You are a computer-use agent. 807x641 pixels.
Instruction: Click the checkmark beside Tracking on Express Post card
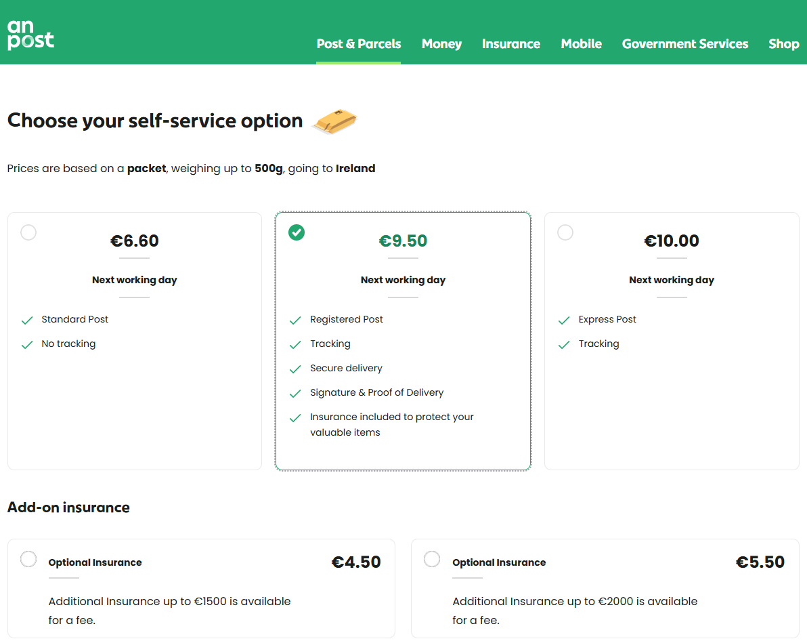(x=564, y=344)
